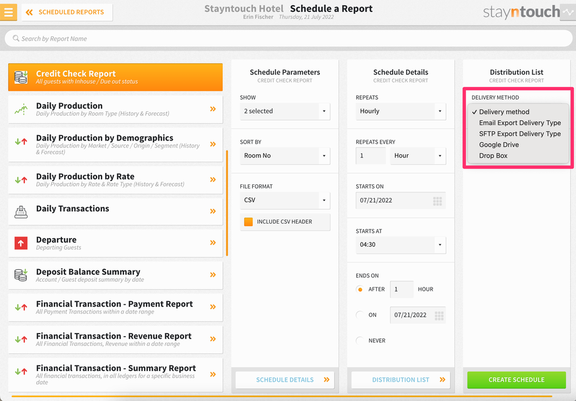Open Daily Production by Rate chevron
Viewport: 576px width, 401px height.
(x=213, y=180)
